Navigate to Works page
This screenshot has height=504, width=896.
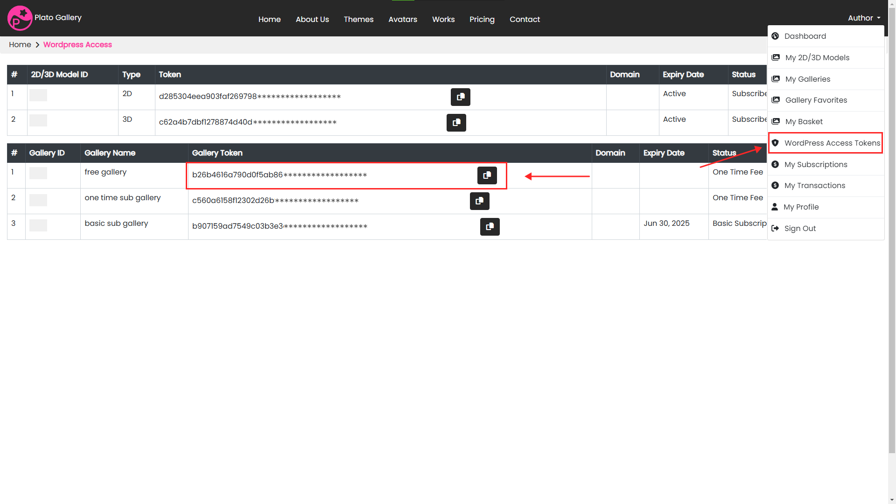pyautogui.click(x=442, y=19)
